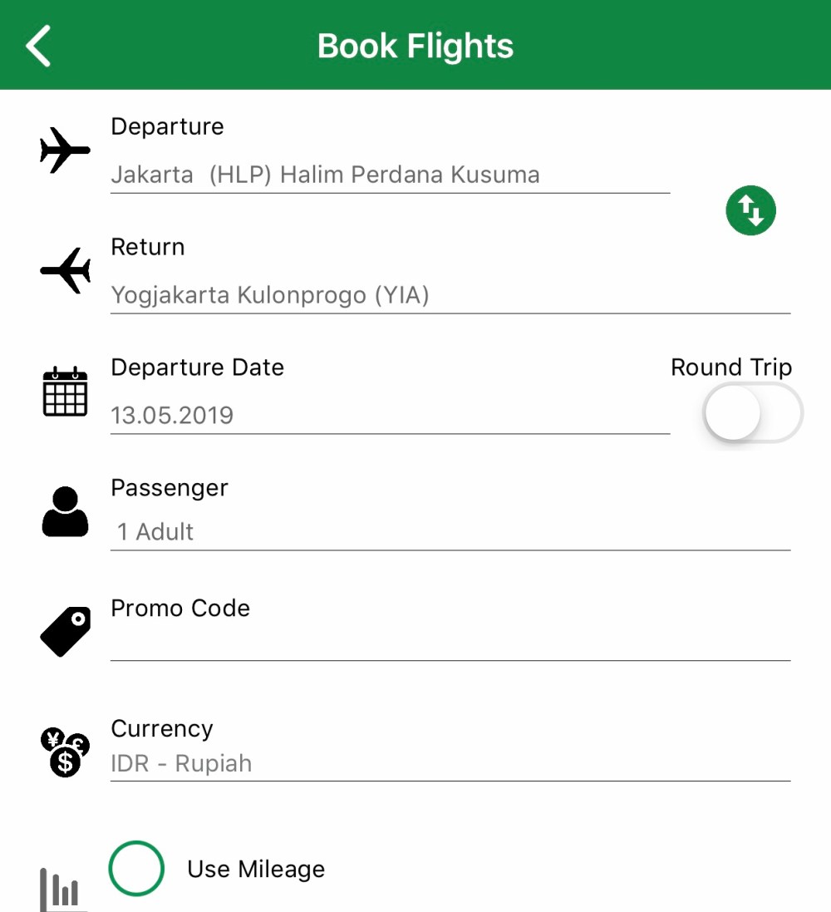Pick departure date 13.05.2019 field
Screen dimensions: 831x912
pos(389,415)
